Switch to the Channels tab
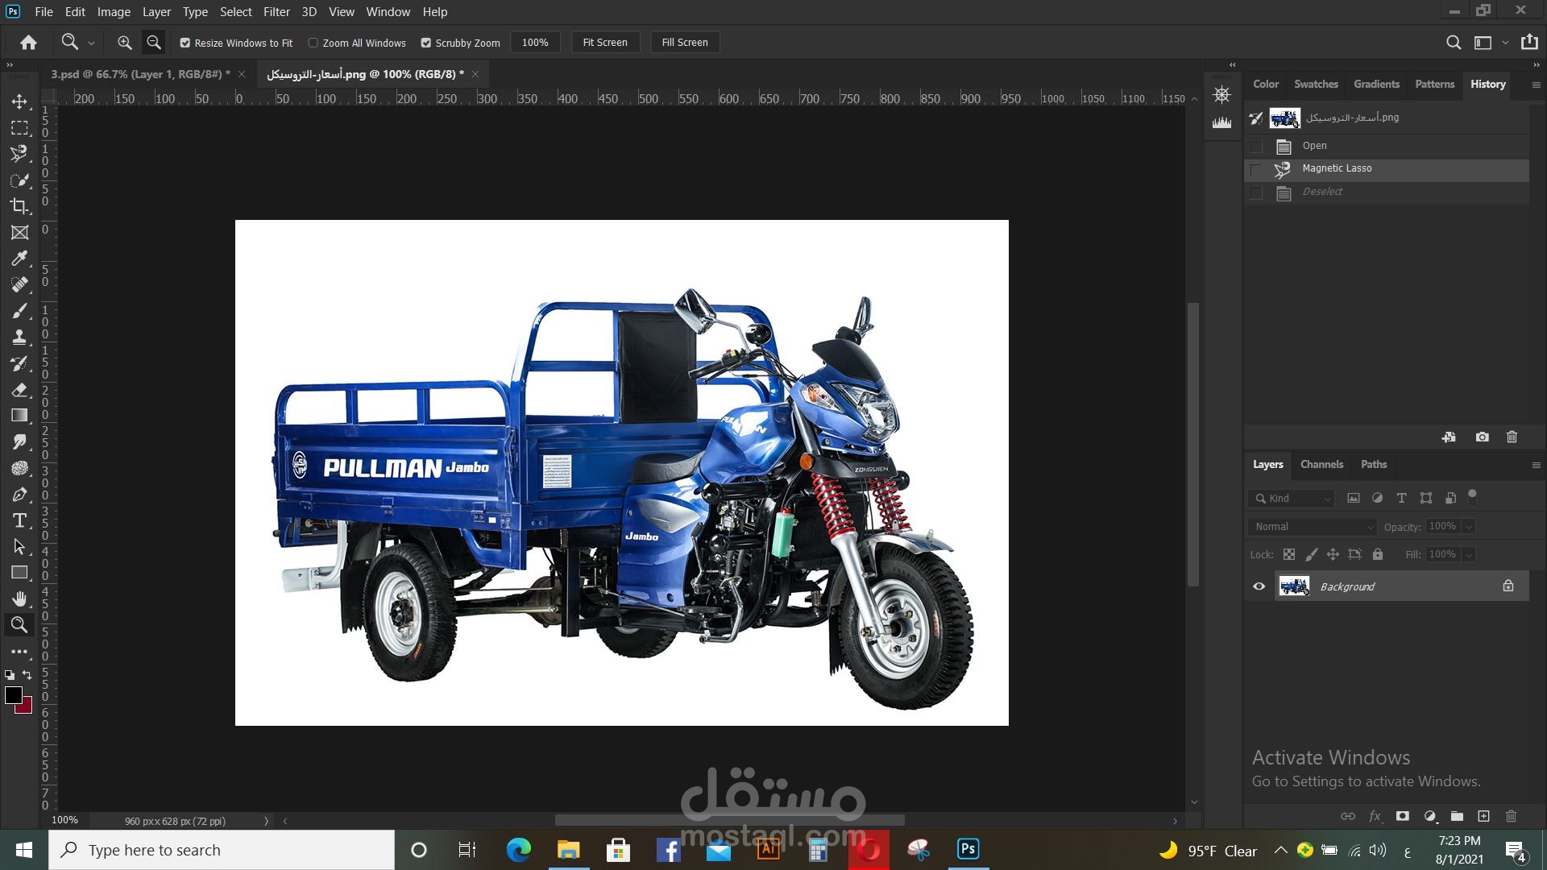The image size is (1547, 870). point(1321,465)
